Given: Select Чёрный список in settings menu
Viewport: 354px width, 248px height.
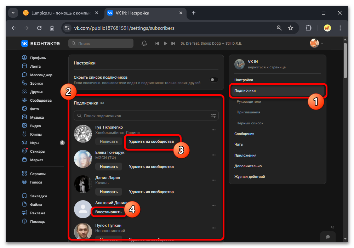Looking at the screenshot, I should coord(250,123).
